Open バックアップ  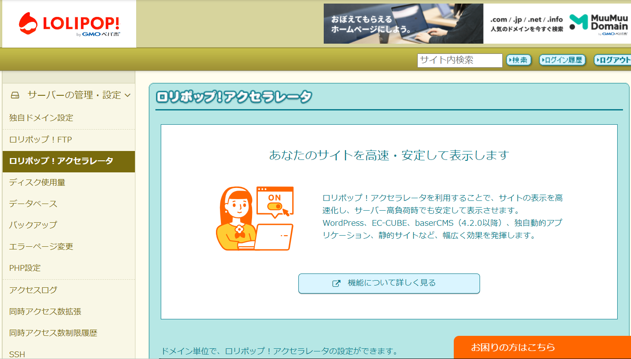[x=33, y=225]
